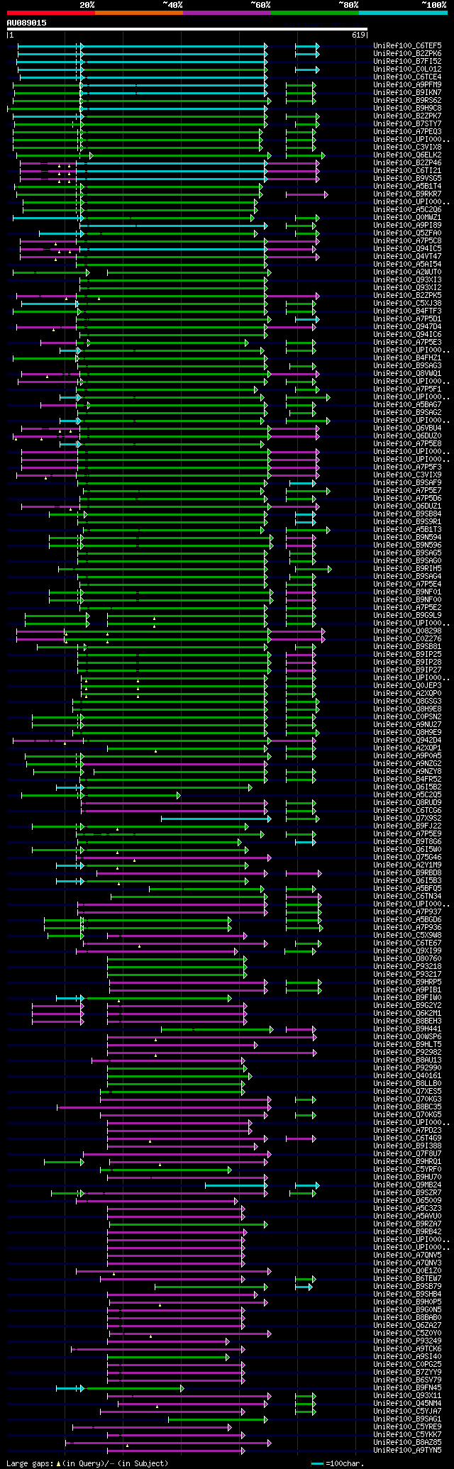Open hit UniRef100_B7FI52
The width and height of the screenshot is (454, 1469).
coord(407,61)
